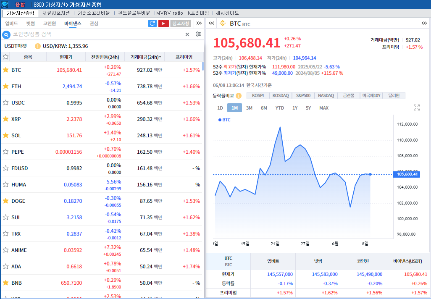
Task: Expand the chart to fullscreen
Action: coord(417,108)
